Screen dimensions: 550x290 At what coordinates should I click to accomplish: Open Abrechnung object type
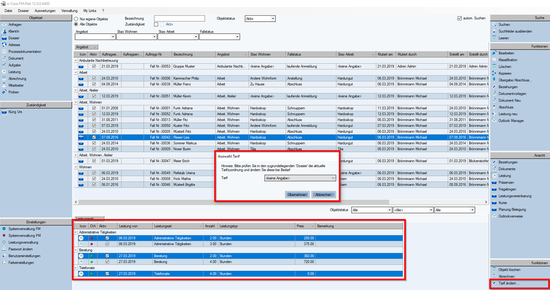(17, 79)
